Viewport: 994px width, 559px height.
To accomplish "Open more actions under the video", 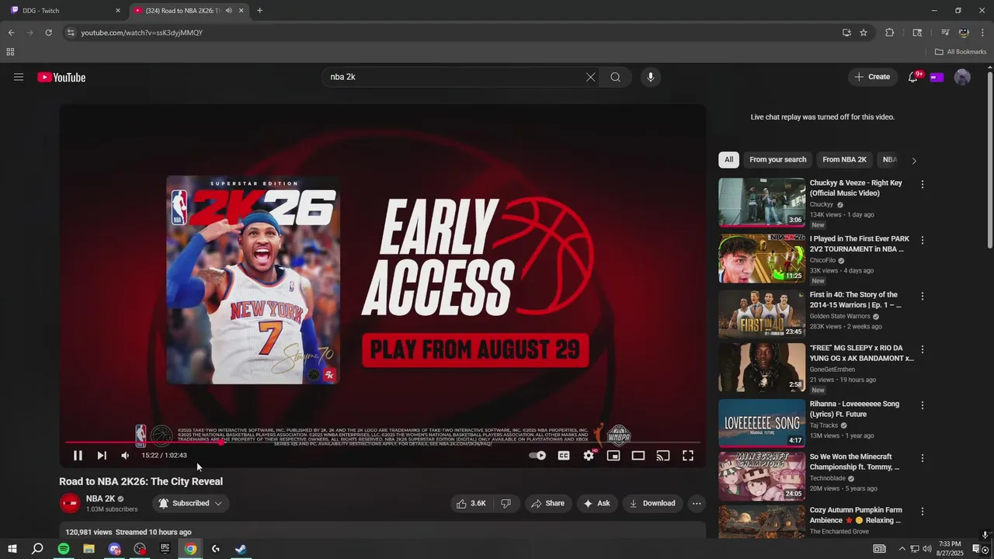I will pyautogui.click(x=697, y=503).
